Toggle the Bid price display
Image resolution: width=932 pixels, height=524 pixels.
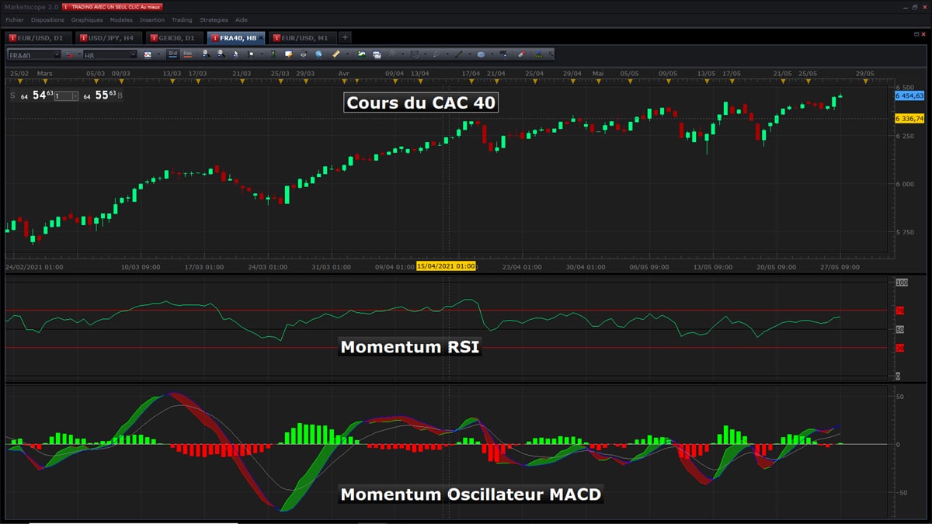[173, 54]
